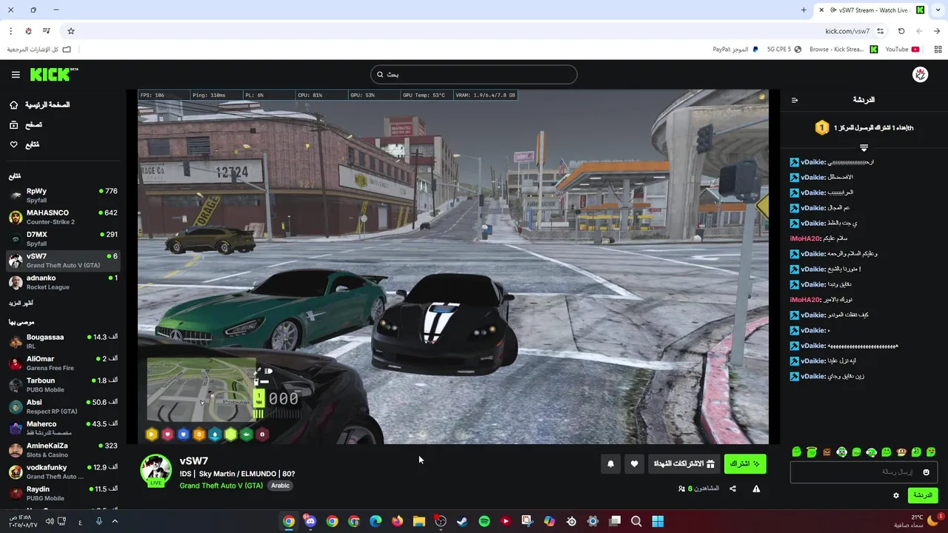Image resolution: width=948 pixels, height=533 pixels.
Task: Open MAHASNCO channel in followed list
Action: (63, 217)
